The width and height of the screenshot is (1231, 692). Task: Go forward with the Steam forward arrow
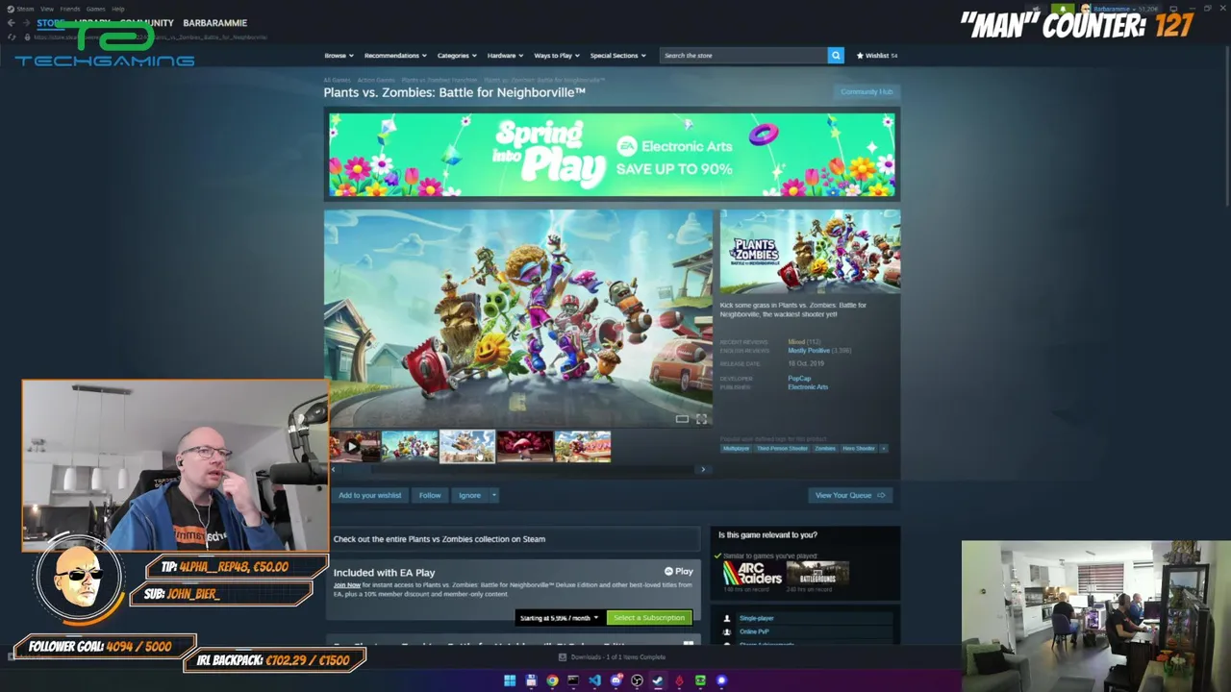(26, 23)
